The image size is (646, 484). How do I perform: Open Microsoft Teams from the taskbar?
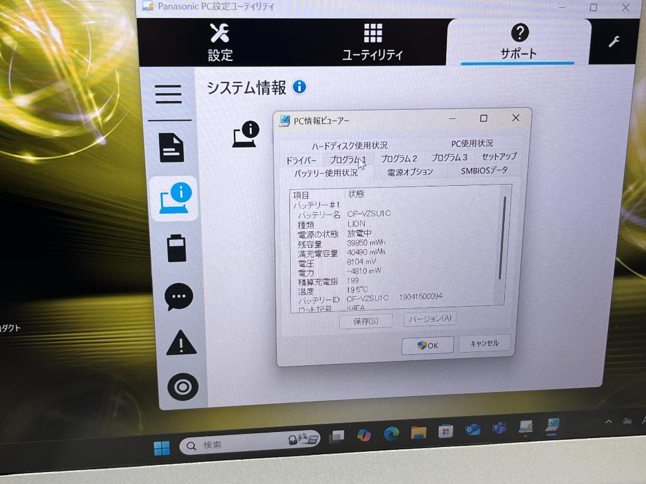click(x=499, y=428)
